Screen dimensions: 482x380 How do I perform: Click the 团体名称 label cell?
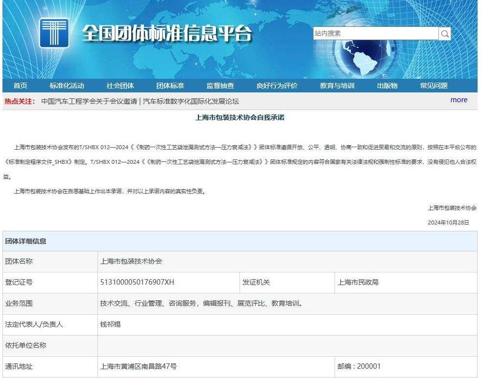(x=50, y=262)
